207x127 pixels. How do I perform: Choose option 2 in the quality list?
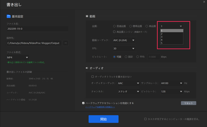(172, 34)
